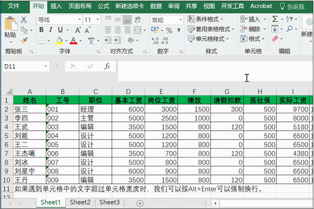The height and width of the screenshot is (209, 314).
Task: Align text left
Action: pos(108,30)
